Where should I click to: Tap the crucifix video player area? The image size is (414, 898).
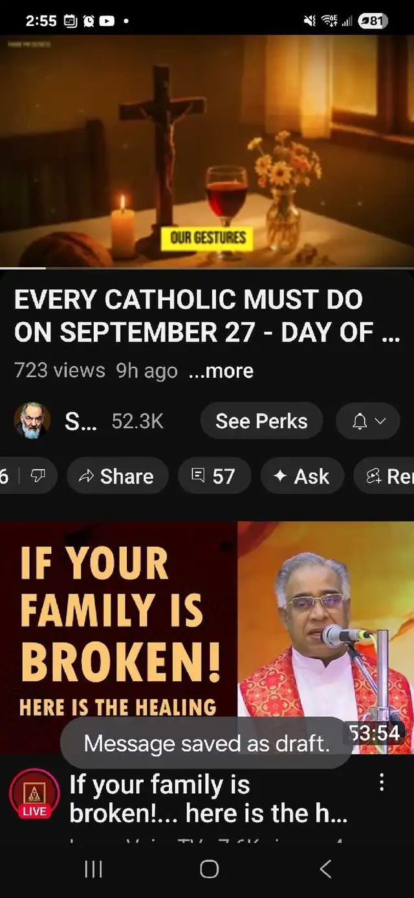point(207,151)
